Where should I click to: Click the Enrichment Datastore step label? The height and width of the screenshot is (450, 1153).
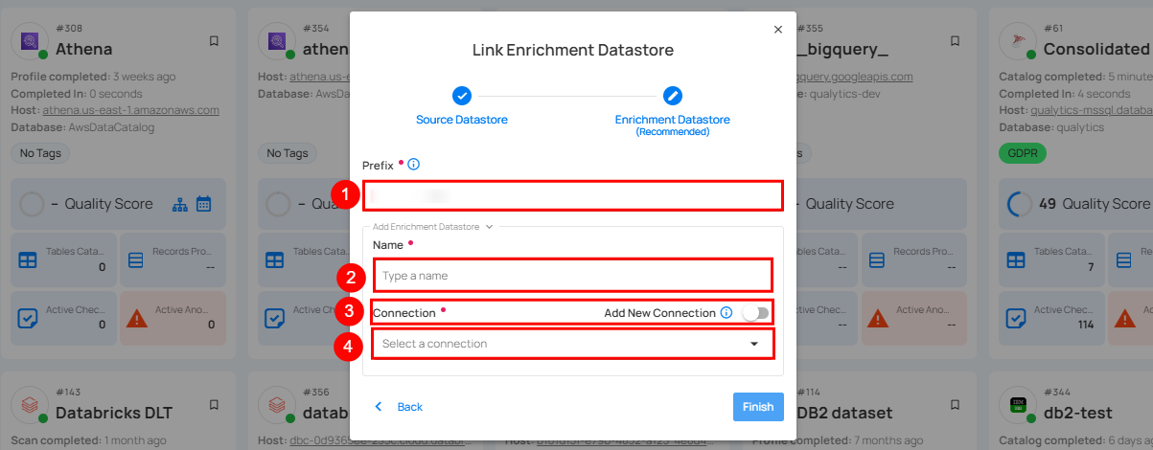point(672,120)
